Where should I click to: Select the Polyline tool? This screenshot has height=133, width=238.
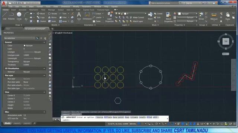click(11, 16)
